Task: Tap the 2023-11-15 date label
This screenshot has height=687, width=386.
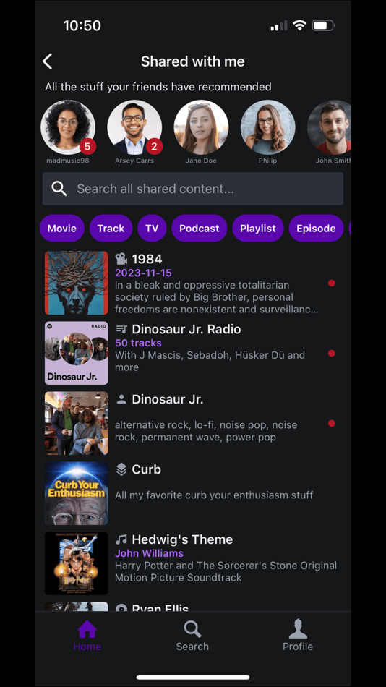Action: click(x=143, y=273)
